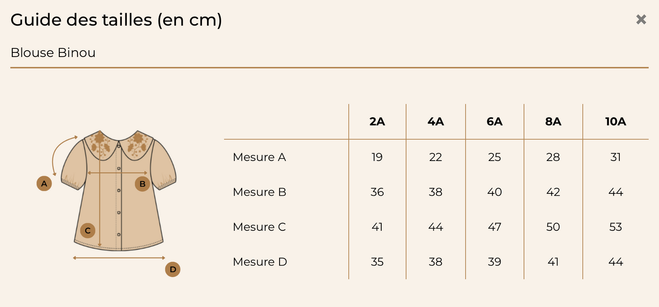Select the 10A size column header
Viewport: 659px width, 307px height.
coord(615,122)
